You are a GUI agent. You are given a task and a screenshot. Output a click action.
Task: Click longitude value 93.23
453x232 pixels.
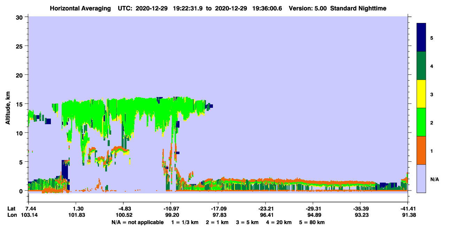click(361, 215)
